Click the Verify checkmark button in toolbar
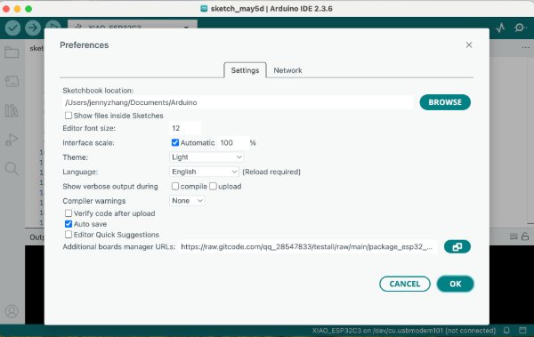 click(x=12, y=28)
